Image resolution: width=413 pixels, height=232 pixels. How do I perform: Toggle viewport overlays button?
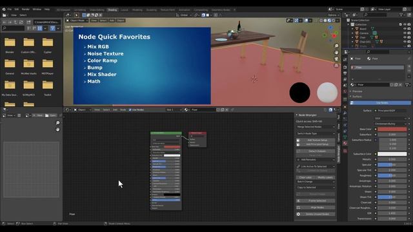pos(307,20)
